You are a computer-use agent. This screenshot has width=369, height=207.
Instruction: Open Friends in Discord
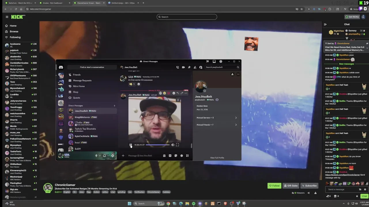(x=92, y=75)
